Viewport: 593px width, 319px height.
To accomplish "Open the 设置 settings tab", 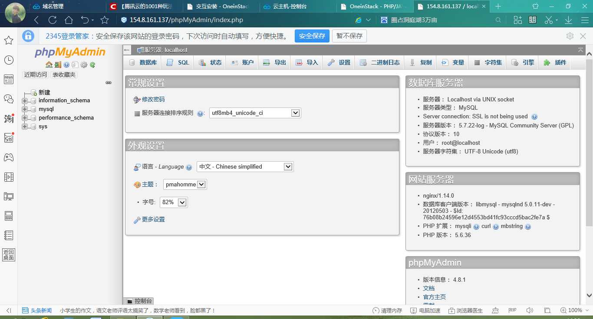I will pyautogui.click(x=339, y=62).
